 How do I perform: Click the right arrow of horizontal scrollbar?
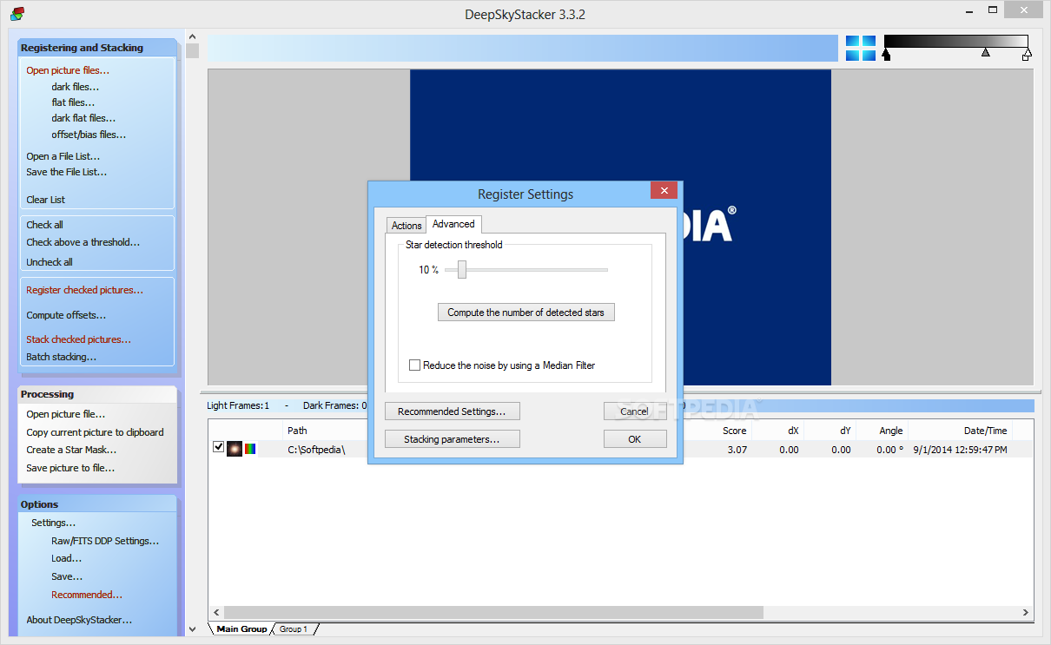(1026, 612)
